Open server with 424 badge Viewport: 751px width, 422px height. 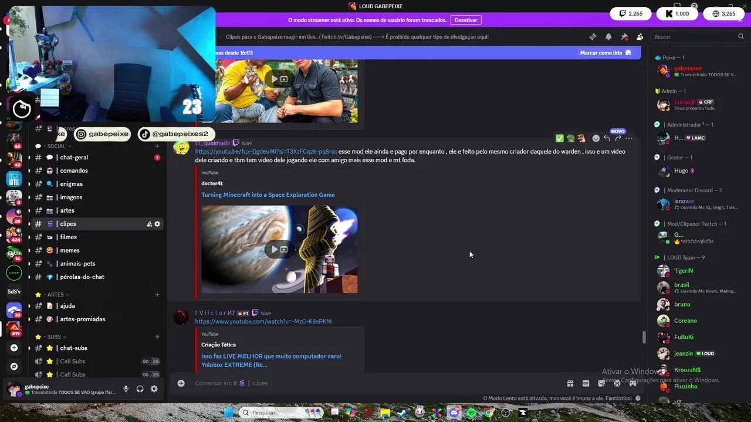point(14,234)
